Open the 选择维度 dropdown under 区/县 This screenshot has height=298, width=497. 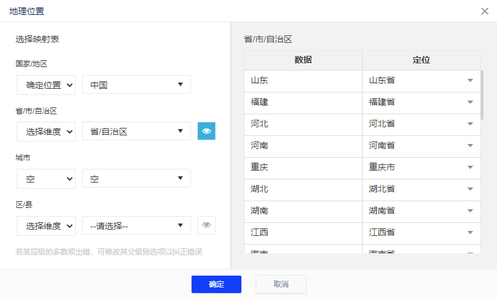46,226
